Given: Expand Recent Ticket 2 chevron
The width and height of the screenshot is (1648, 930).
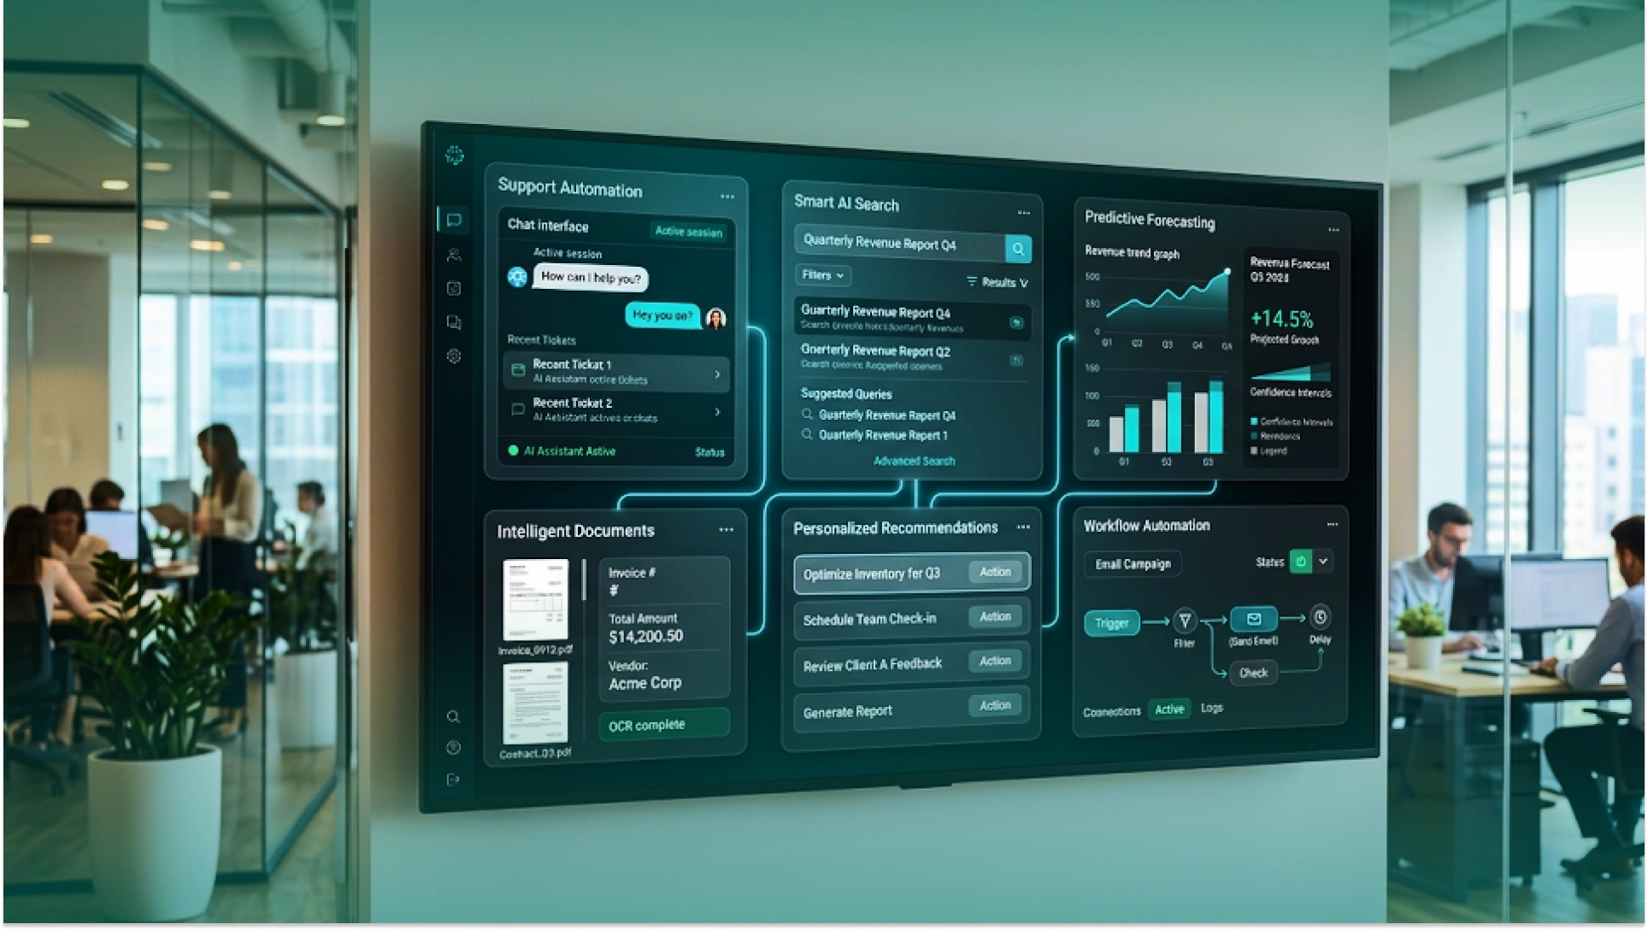Looking at the screenshot, I should (x=717, y=412).
